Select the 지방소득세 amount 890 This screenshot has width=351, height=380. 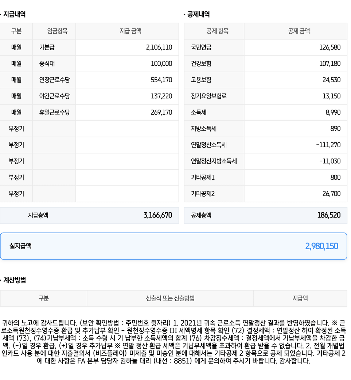point(335,129)
